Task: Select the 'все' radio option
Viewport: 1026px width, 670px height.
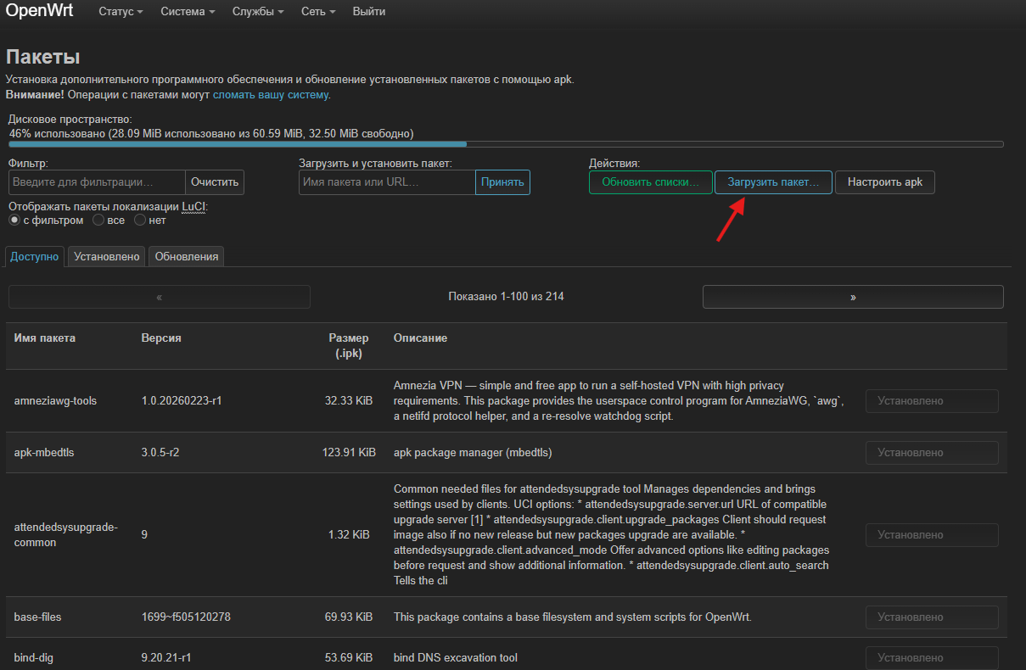Action: pos(98,221)
